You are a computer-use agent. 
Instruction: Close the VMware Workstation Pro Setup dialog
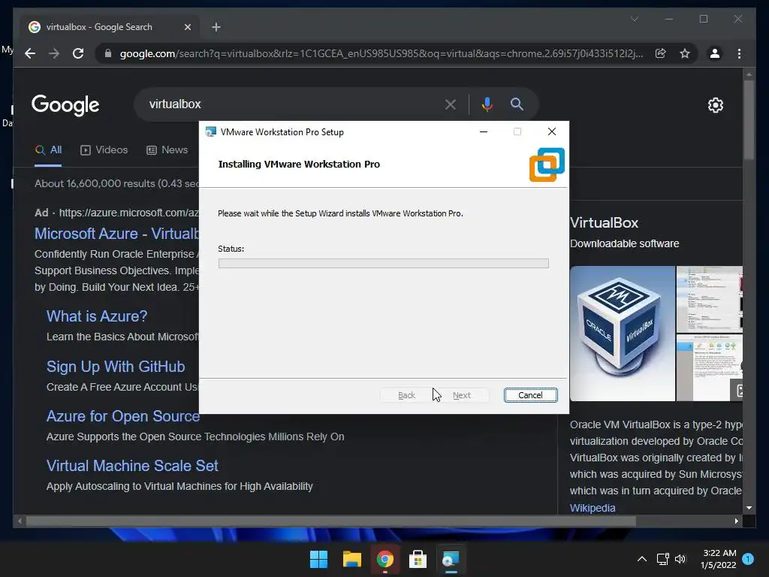(x=552, y=131)
